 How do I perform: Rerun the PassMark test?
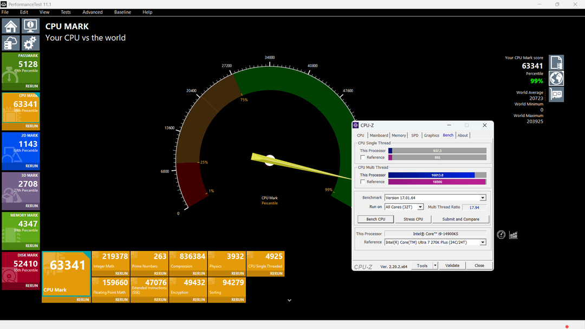point(32,86)
